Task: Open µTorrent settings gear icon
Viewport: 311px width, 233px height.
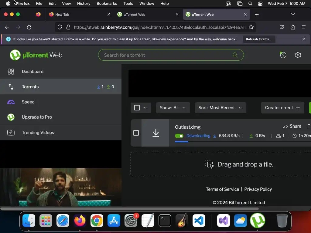Action: [298, 55]
